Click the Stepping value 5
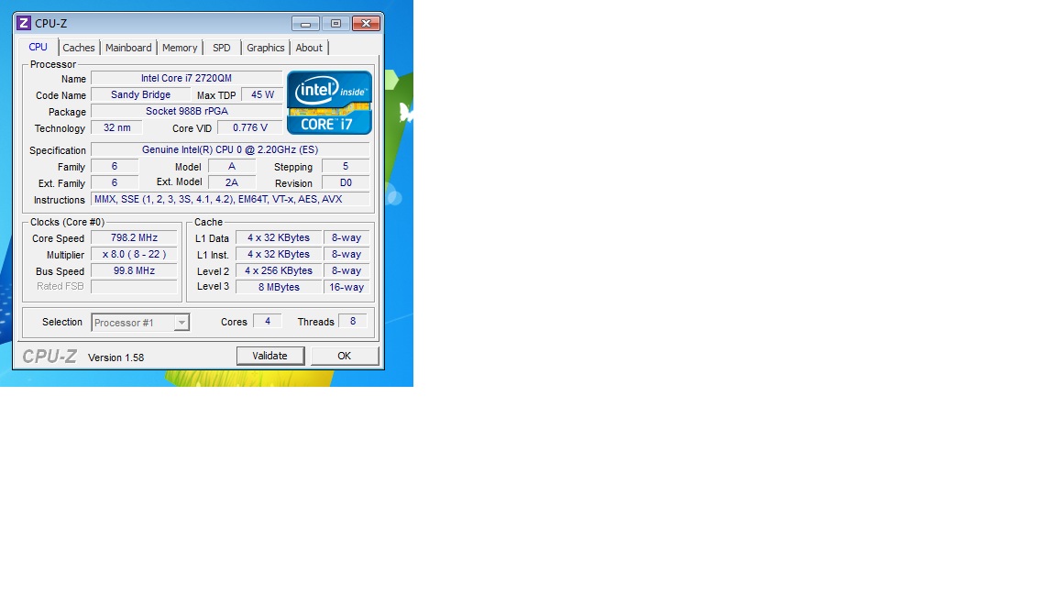The image size is (1056, 594). (346, 166)
